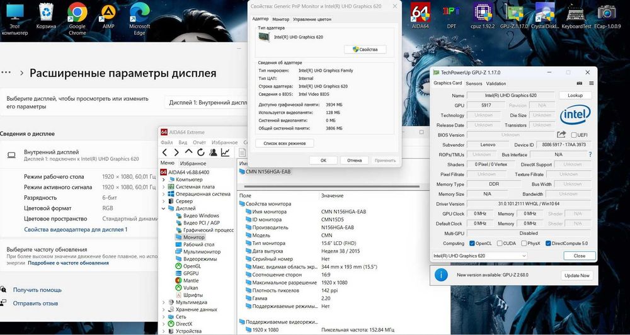Viewport: 630px width, 335px height.
Task: Expand the Сервер tree node
Action: tap(164, 202)
